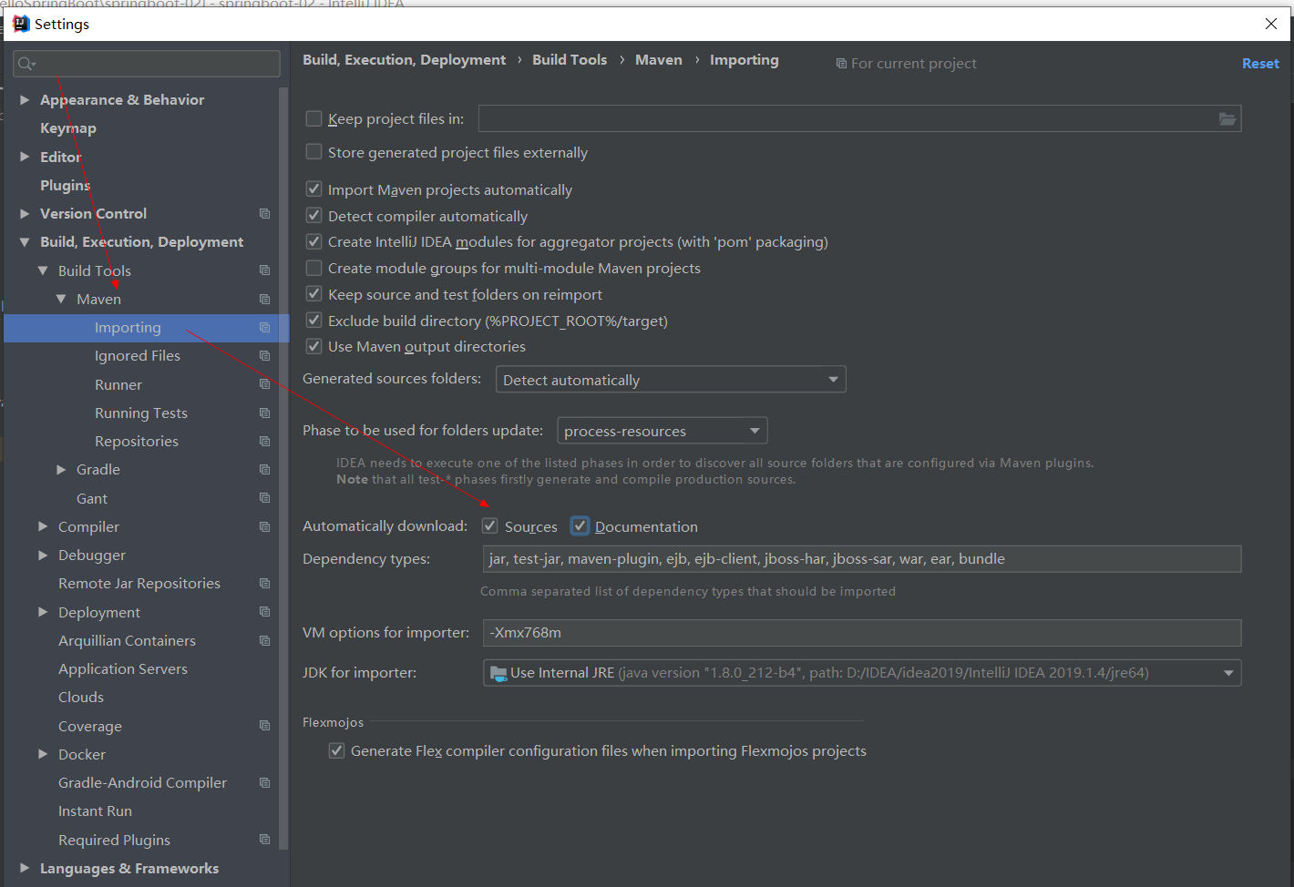This screenshot has height=887, width=1294.
Task: Click the JRE folder icon in JDK dropdown
Action: pos(498,673)
